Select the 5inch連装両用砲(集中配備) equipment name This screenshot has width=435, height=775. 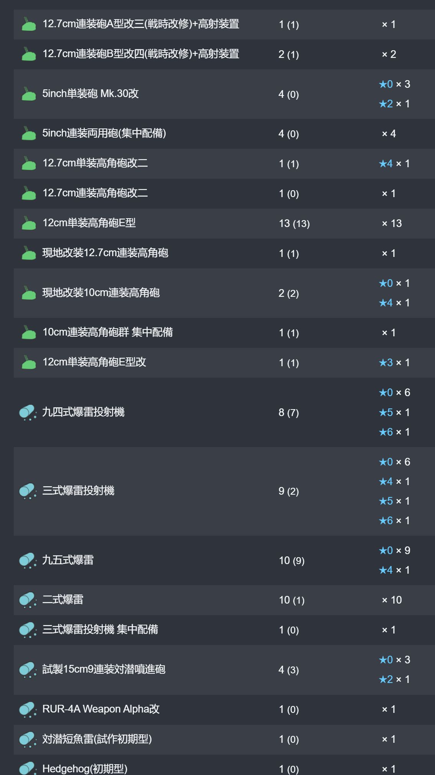click(x=104, y=133)
